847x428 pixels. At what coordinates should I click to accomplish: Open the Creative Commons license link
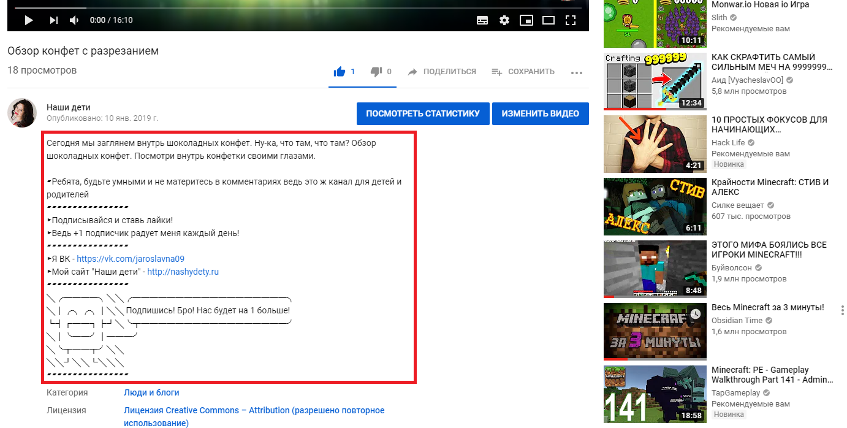point(254,416)
